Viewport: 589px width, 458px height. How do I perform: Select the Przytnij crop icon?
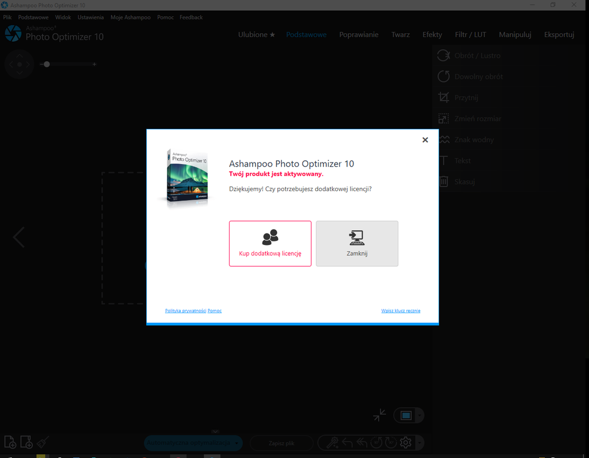pos(443,97)
